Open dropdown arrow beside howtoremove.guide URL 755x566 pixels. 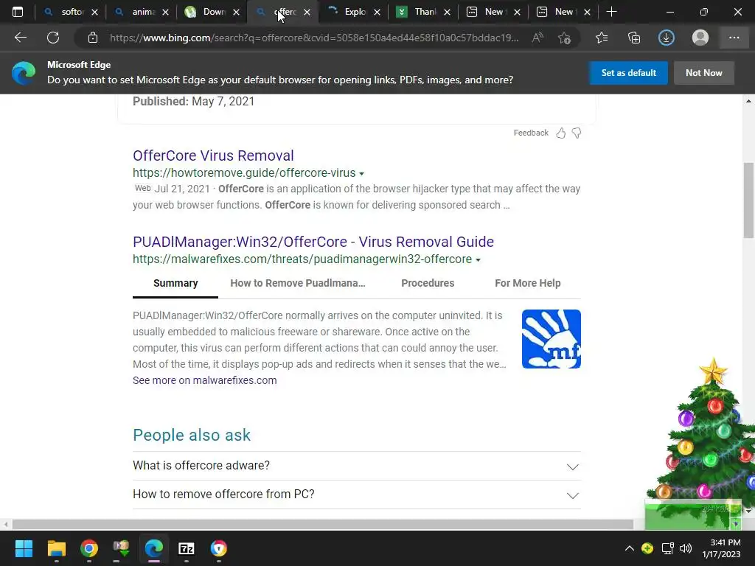coord(361,174)
